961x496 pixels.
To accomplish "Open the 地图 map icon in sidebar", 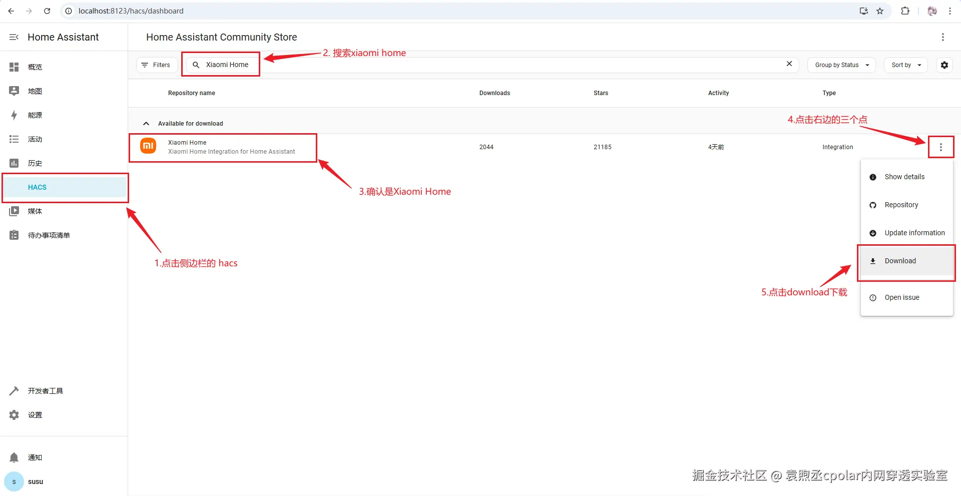I will tap(14, 91).
